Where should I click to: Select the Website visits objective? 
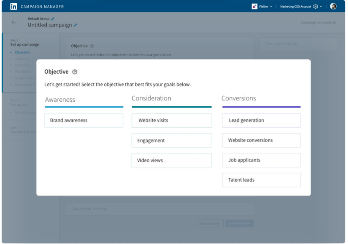coord(171,120)
